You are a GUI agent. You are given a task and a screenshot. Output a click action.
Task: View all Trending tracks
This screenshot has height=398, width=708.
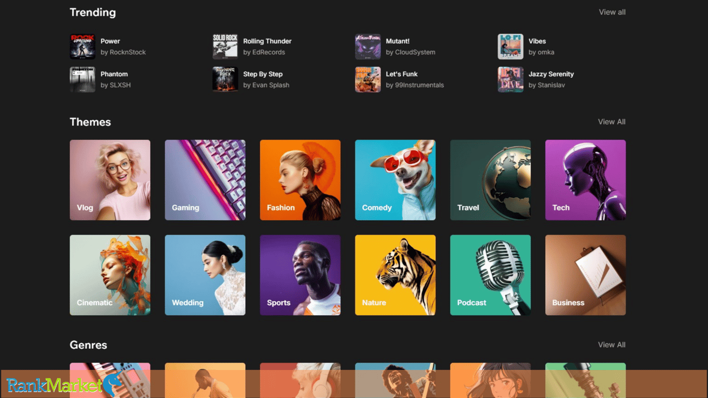612,12
